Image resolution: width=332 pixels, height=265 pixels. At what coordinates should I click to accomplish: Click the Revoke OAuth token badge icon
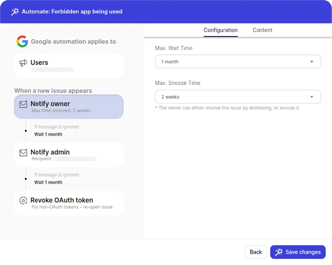click(x=23, y=201)
